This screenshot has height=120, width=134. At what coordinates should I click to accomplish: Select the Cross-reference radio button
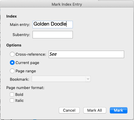click(12, 54)
